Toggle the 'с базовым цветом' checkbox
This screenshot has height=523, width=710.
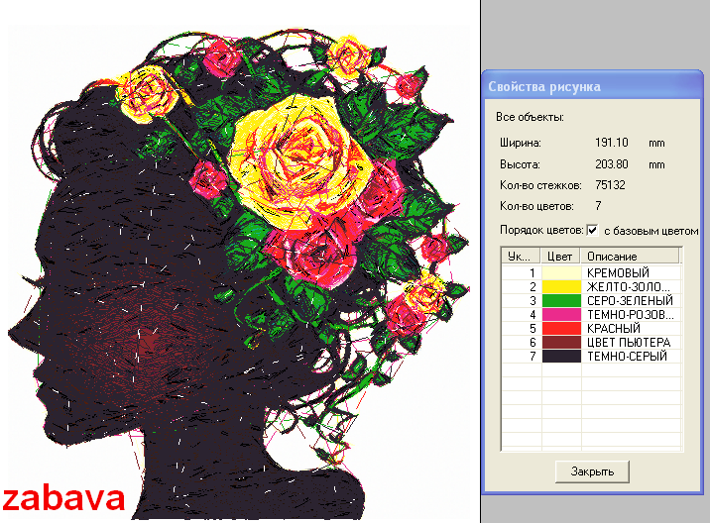[x=592, y=230]
